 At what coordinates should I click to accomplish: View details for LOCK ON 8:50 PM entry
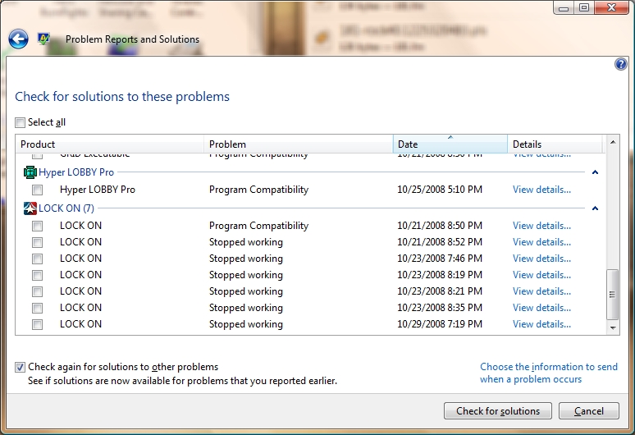(541, 226)
